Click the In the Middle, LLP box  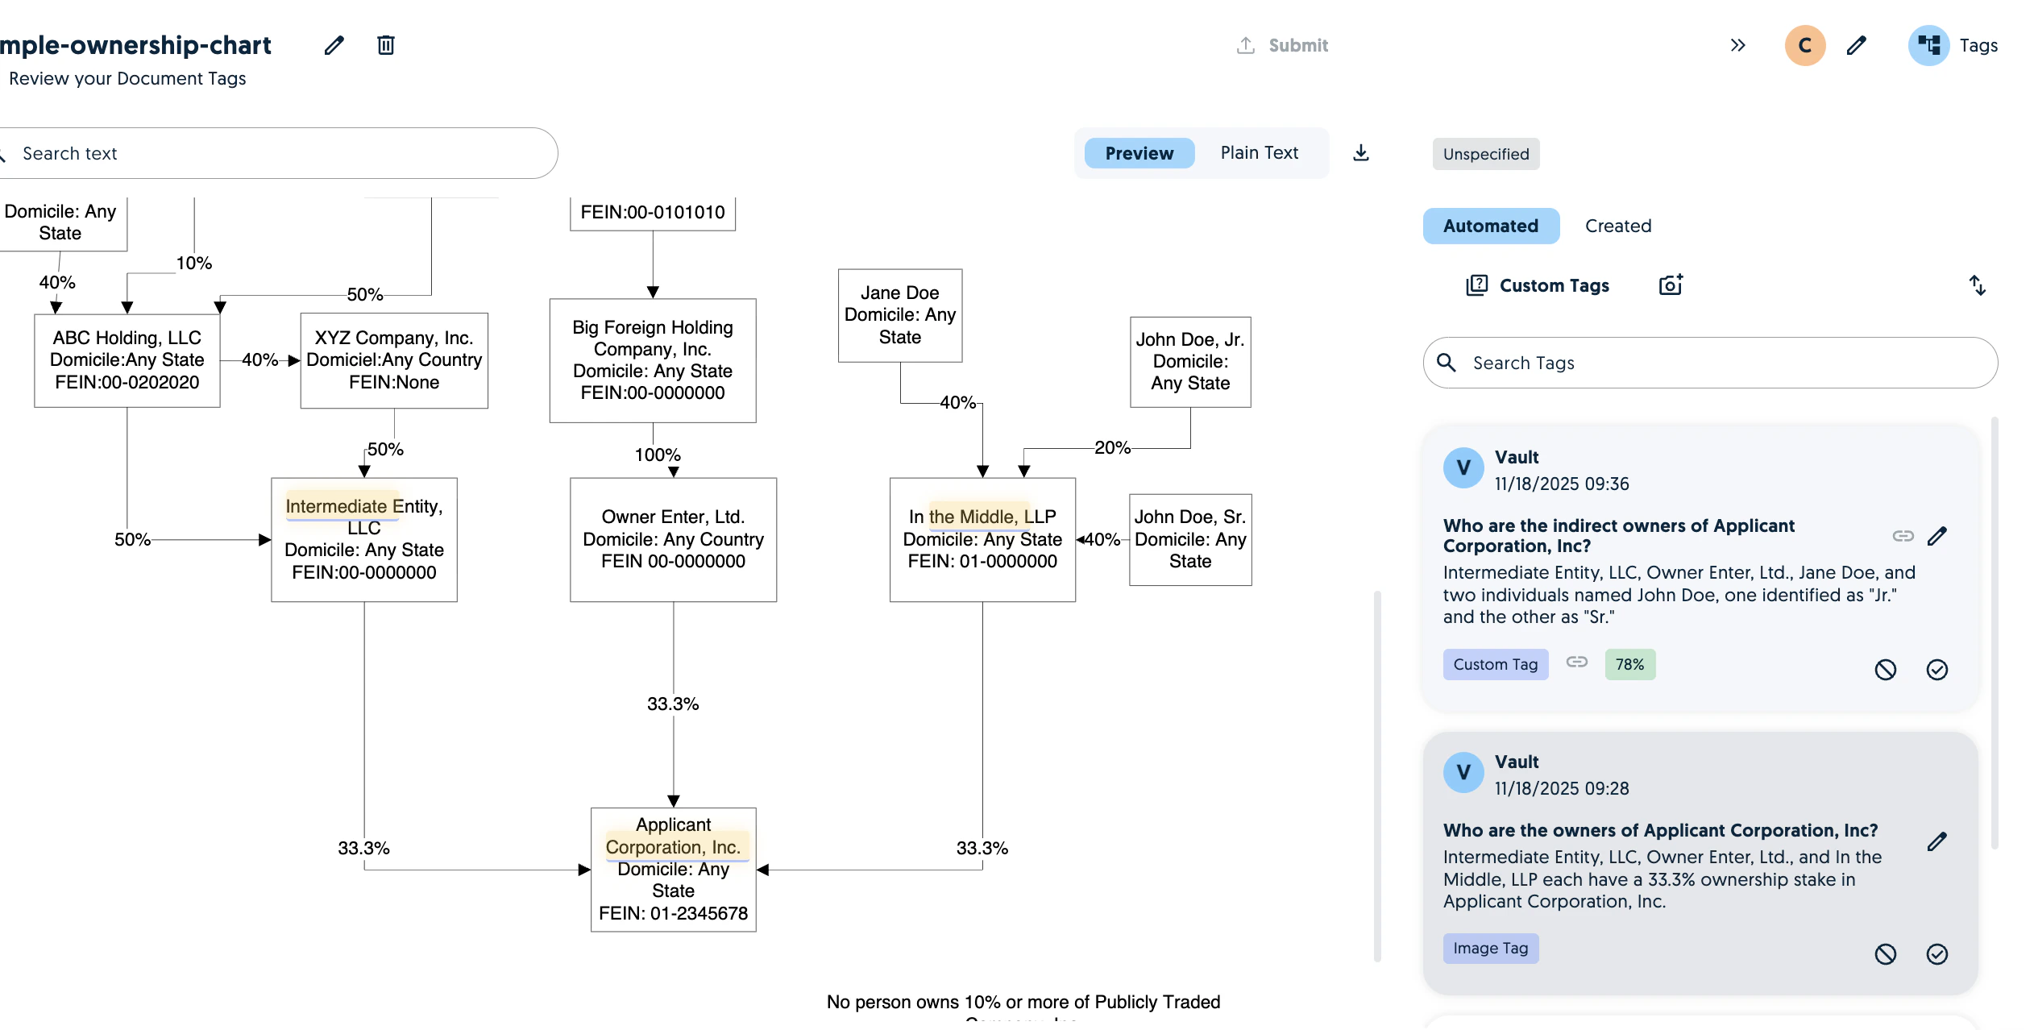point(982,539)
